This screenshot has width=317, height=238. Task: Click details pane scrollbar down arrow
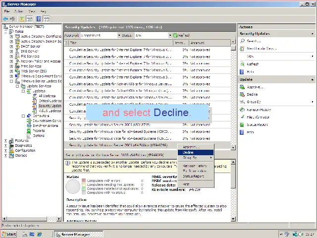coord(233,219)
